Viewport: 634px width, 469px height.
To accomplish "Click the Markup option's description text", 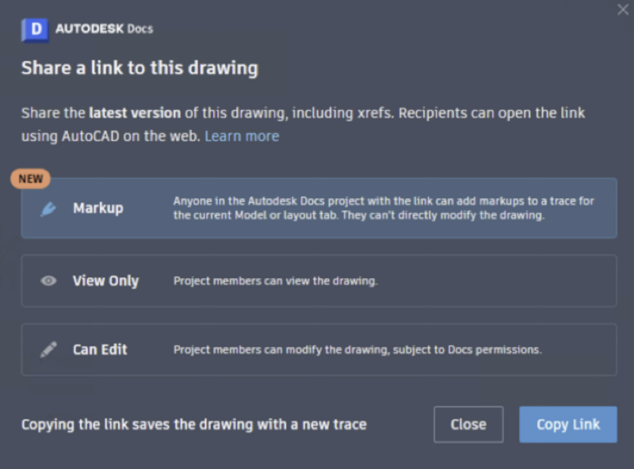I will click(384, 208).
